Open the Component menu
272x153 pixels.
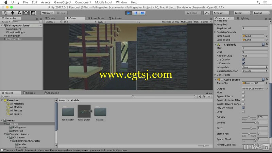click(83, 2)
